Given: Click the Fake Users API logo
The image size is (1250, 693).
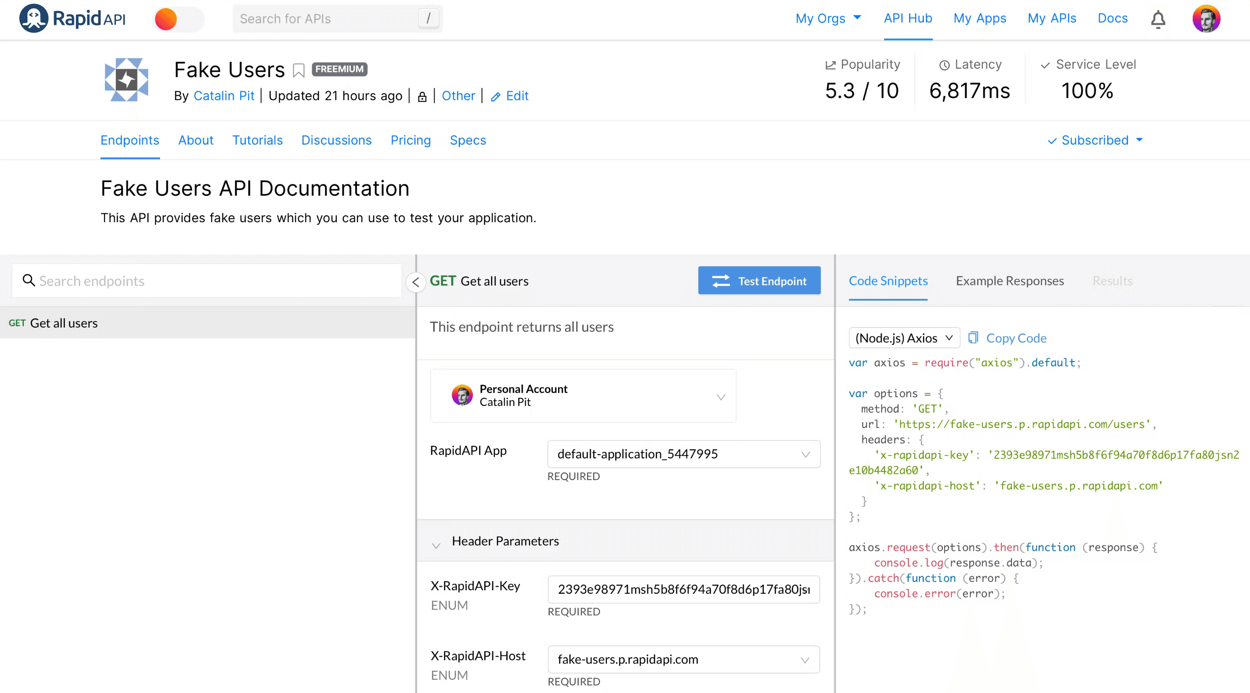Looking at the screenshot, I should pos(126,79).
